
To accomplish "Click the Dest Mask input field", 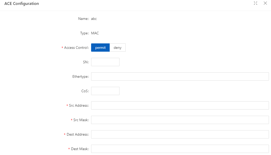I will pos(180,149).
